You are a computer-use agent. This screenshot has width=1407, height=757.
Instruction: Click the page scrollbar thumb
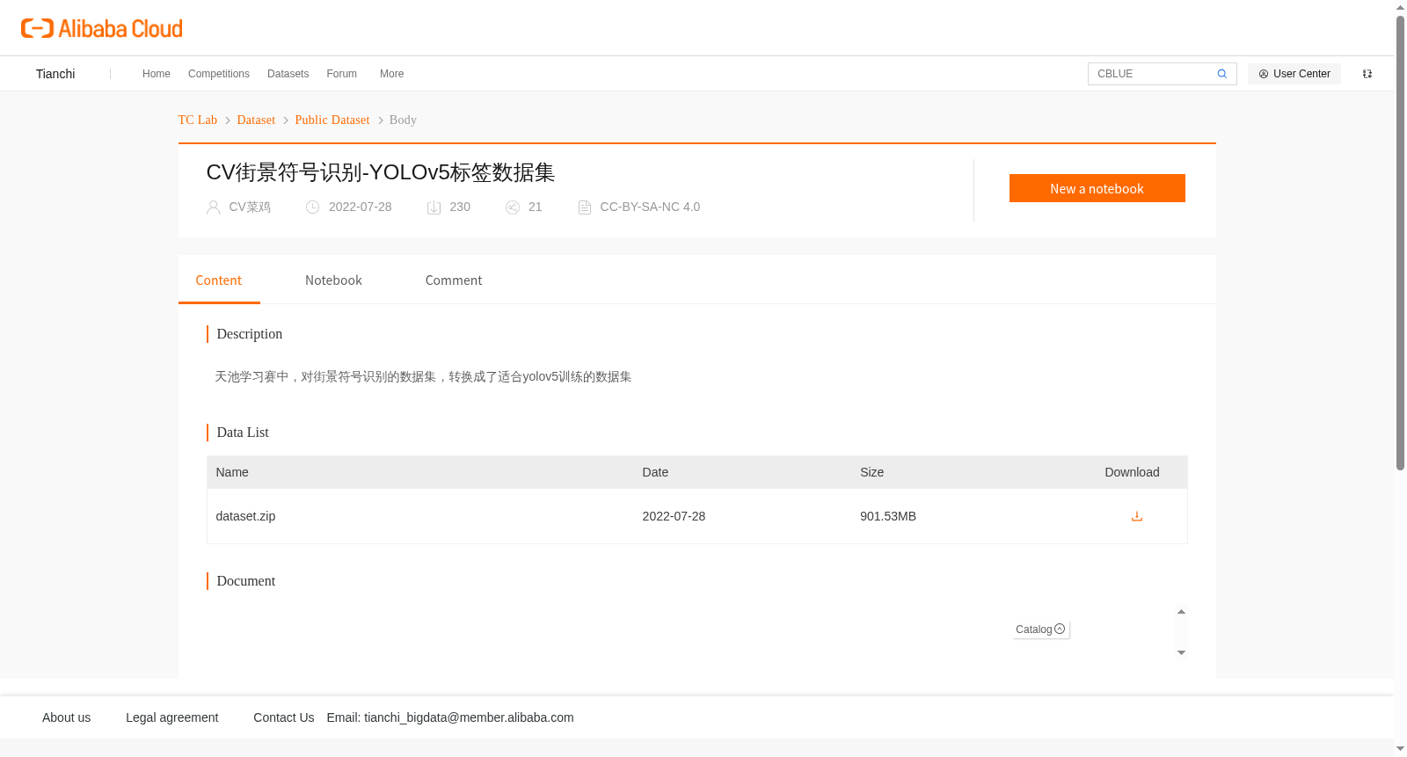pos(1400,244)
